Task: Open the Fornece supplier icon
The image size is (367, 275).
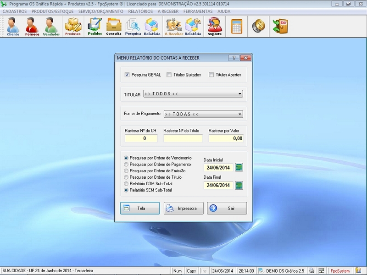Action: (32, 27)
